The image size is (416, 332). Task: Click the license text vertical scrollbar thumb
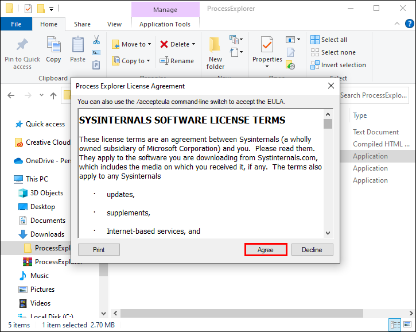(x=328, y=123)
